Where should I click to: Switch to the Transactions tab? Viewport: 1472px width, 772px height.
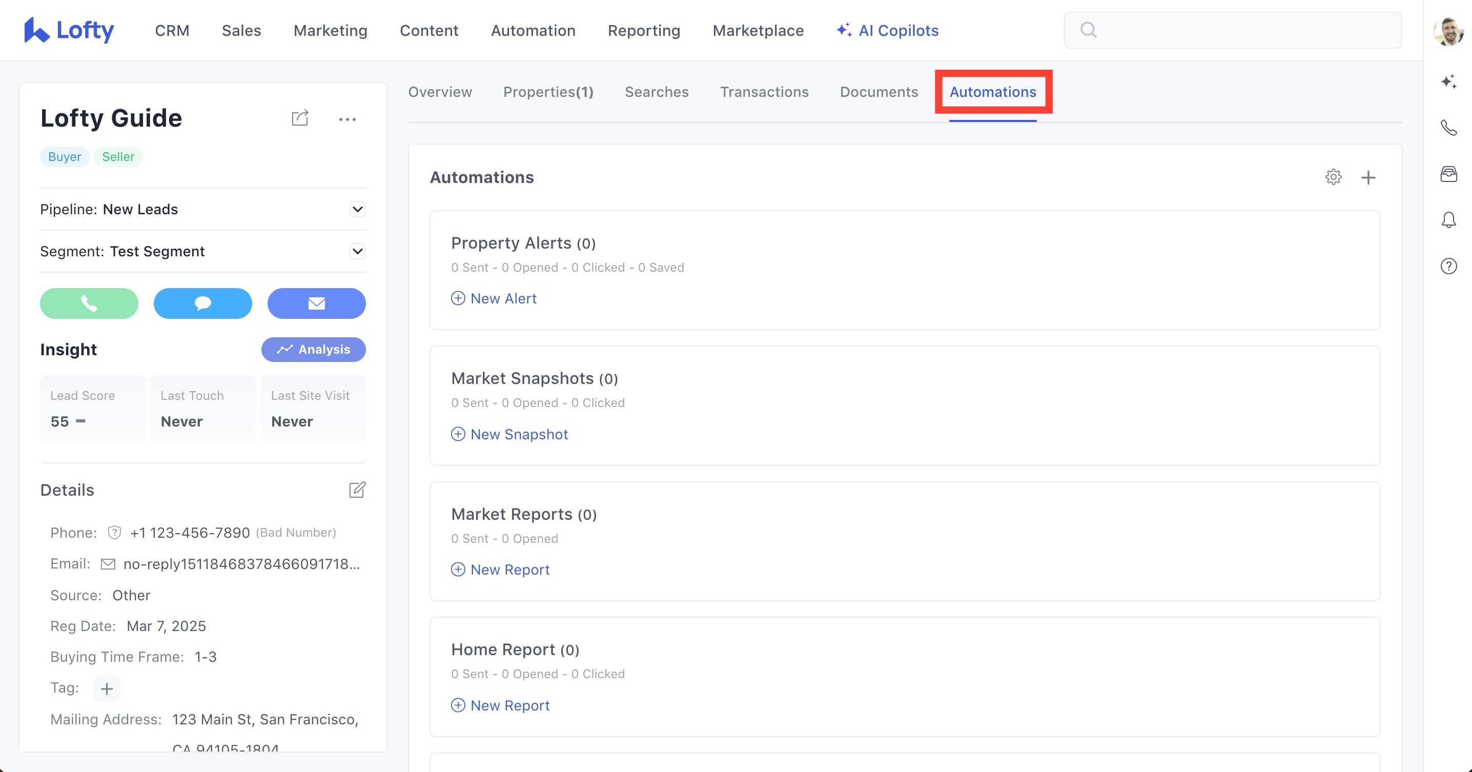764,92
